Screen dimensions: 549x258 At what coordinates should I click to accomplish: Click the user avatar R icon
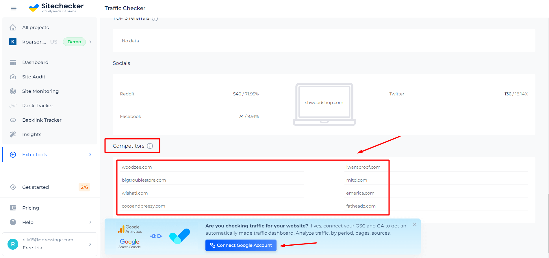13,244
